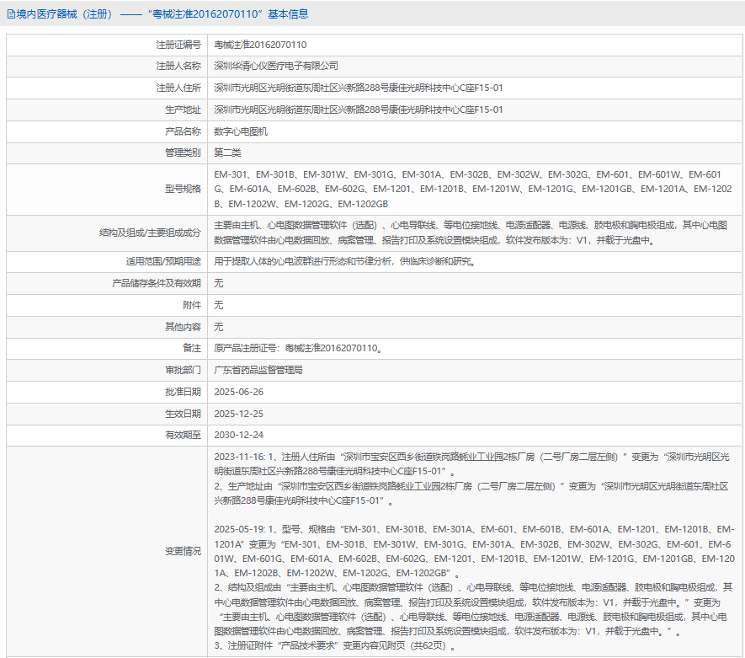Click the '其他内容' label cell

107,327
